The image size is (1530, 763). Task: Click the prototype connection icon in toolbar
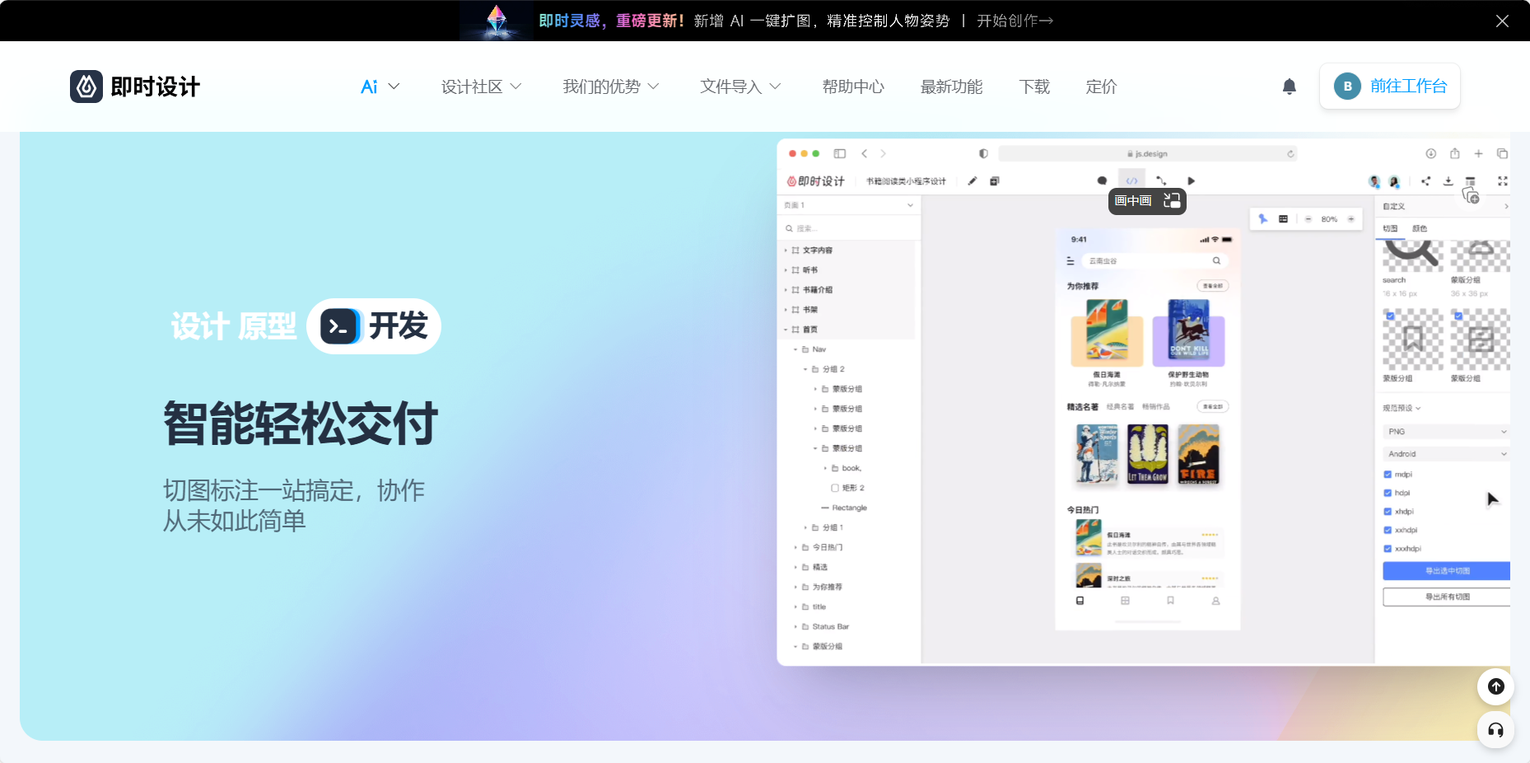pos(1161,180)
